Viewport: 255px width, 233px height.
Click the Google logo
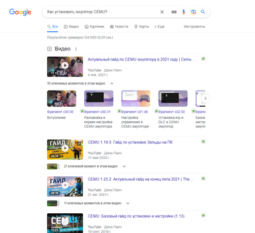tap(20, 12)
